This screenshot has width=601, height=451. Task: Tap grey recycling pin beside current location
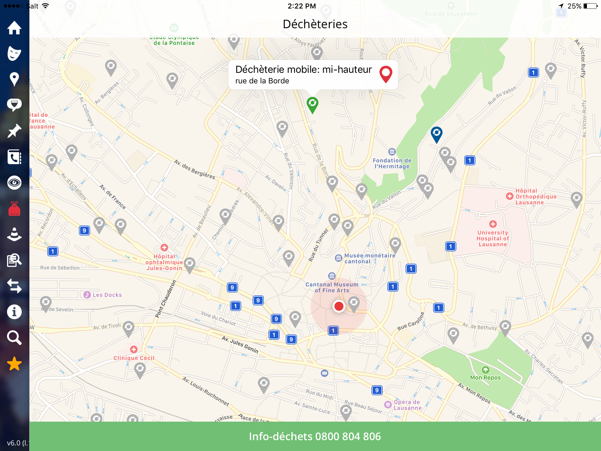(354, 304)
